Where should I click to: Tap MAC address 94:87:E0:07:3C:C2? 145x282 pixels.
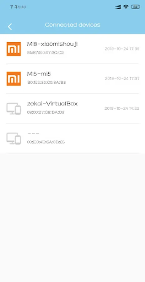pos(46,53)
